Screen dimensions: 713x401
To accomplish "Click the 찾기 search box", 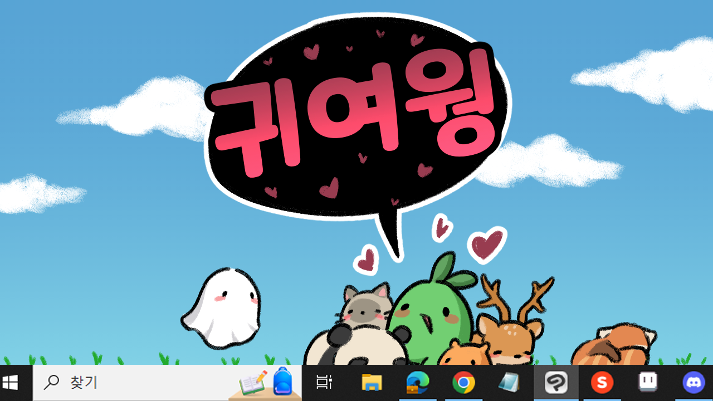I will pos(167,383).
